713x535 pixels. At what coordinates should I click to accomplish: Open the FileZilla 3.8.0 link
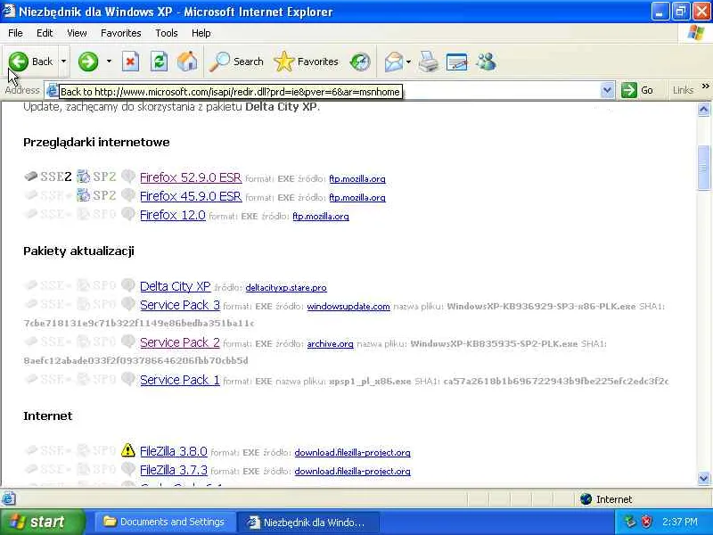174,451
